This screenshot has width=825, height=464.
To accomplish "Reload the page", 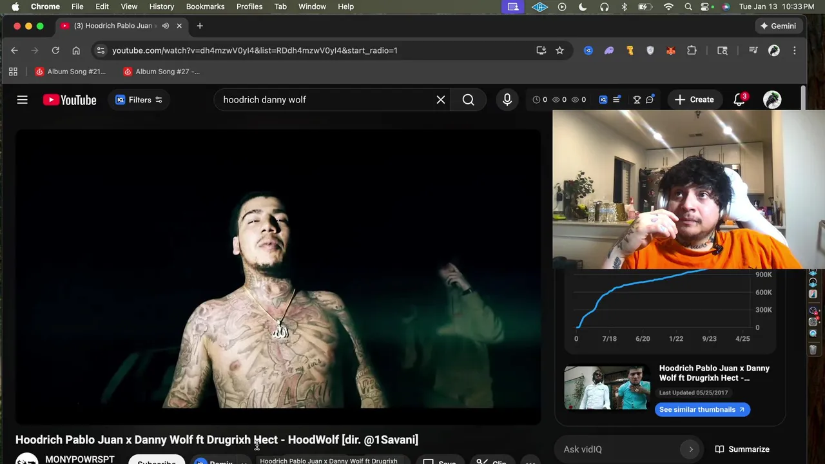I will coord(55,50).
